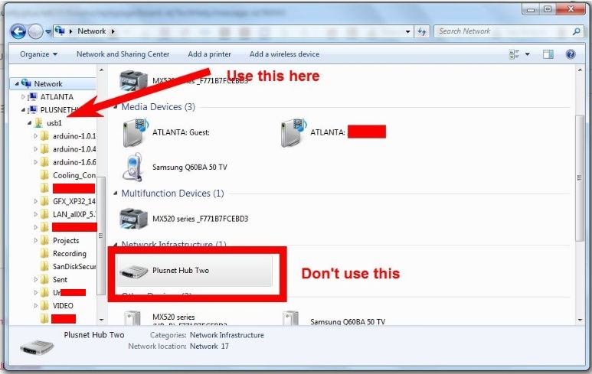Image resolution: width=592 pixels, height=374 pixels.
Task: Click the refresh button beside address bar
Action: [x=421, y=31]
